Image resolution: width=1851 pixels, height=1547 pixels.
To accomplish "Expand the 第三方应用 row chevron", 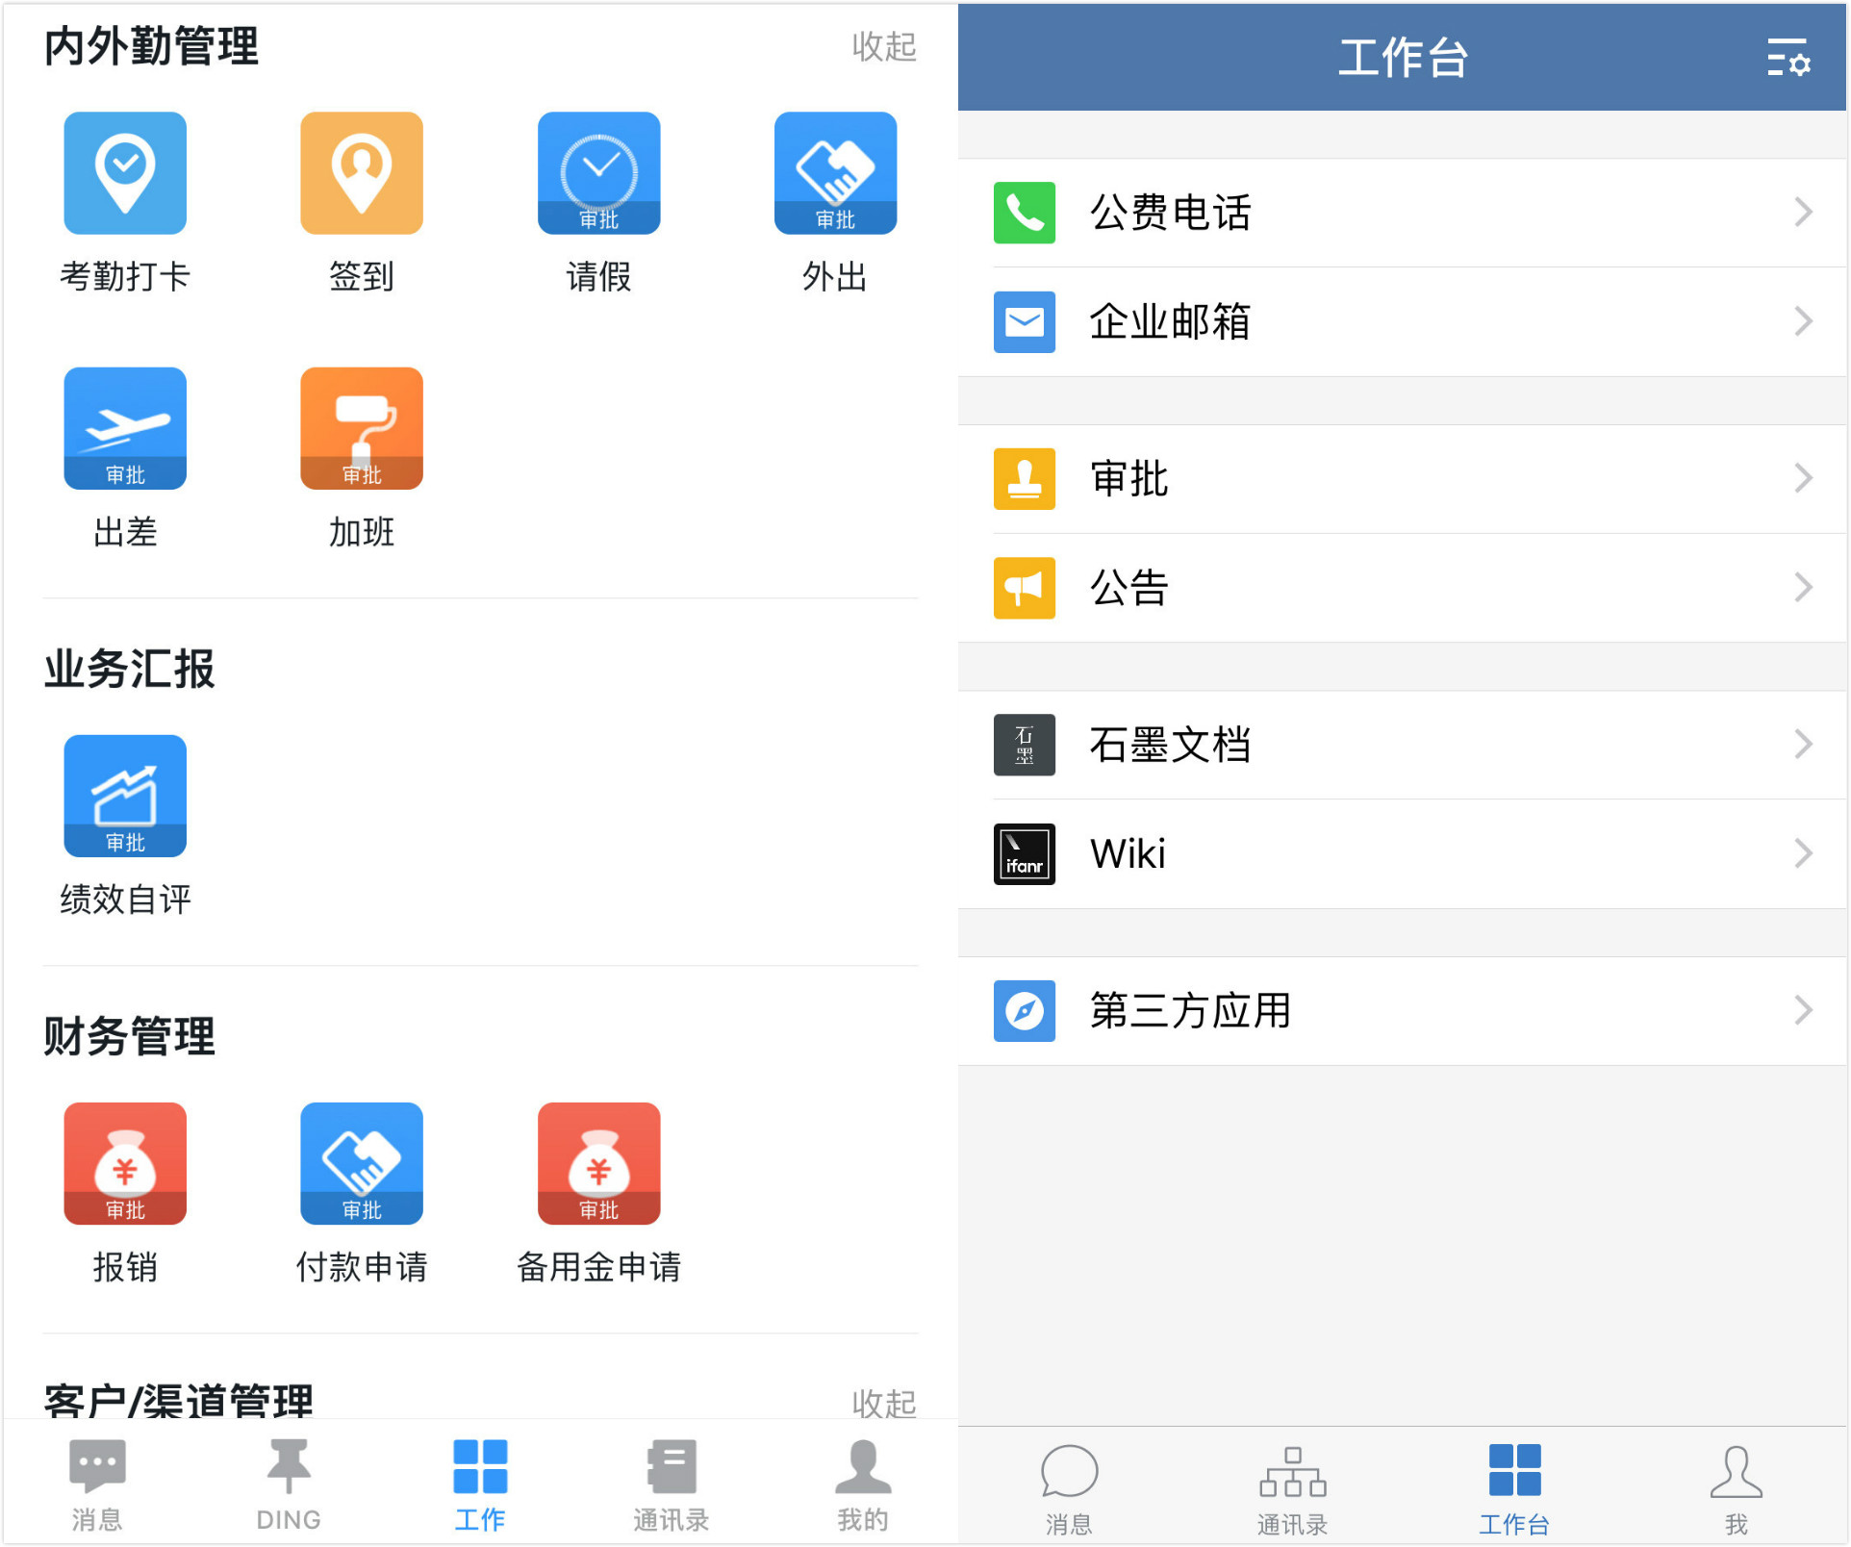I will click(x=1803, y=1010).
